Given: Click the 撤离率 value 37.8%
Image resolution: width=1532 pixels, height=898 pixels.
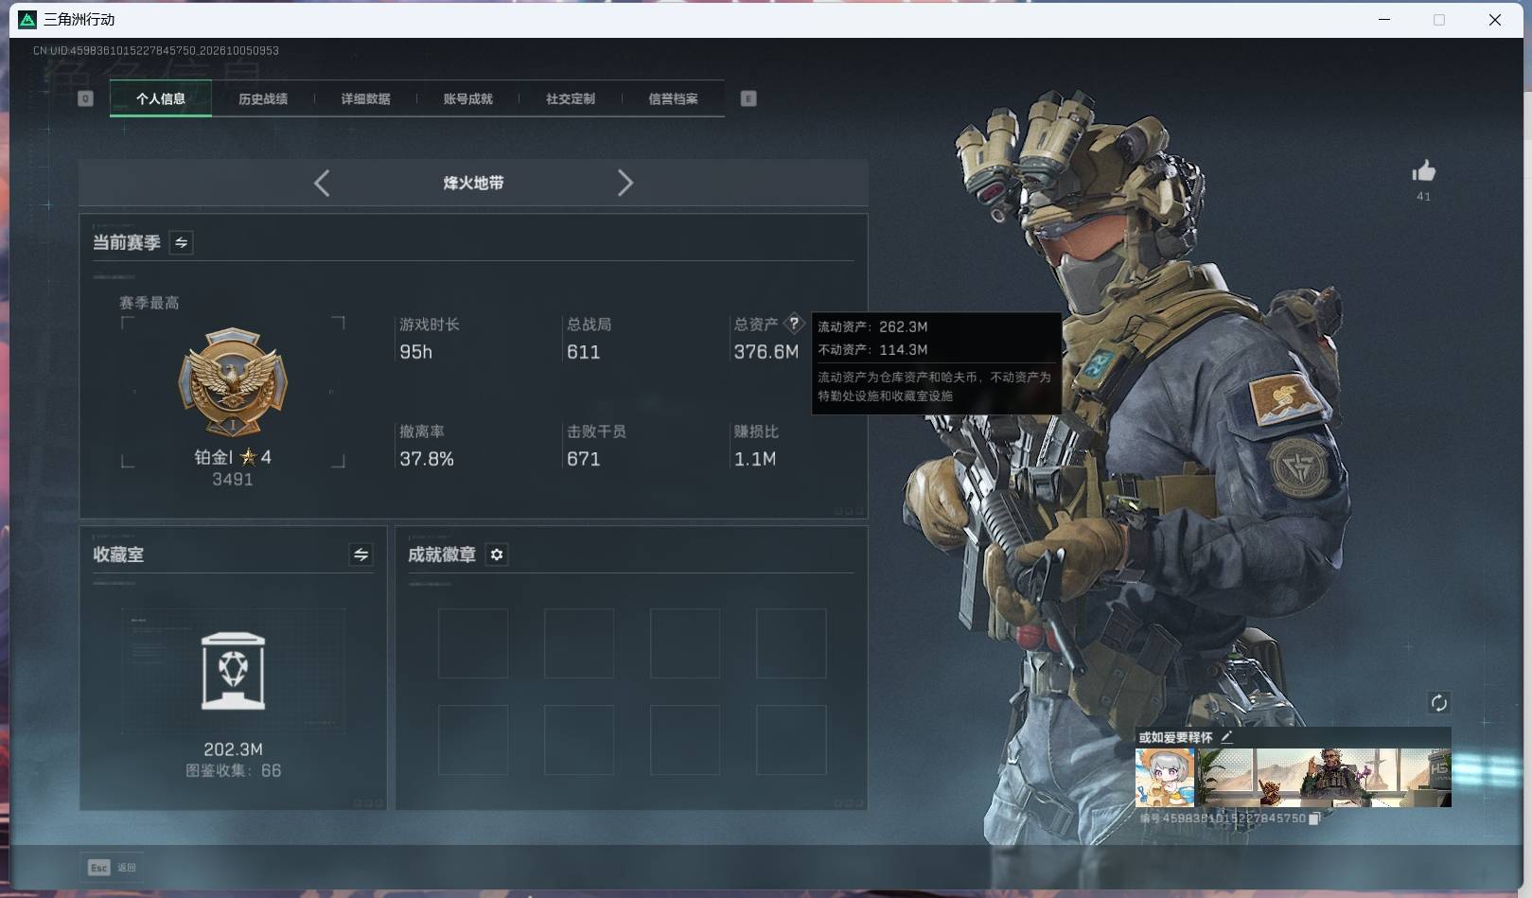Looking at the screenshot, I should [x=426, y=459].
